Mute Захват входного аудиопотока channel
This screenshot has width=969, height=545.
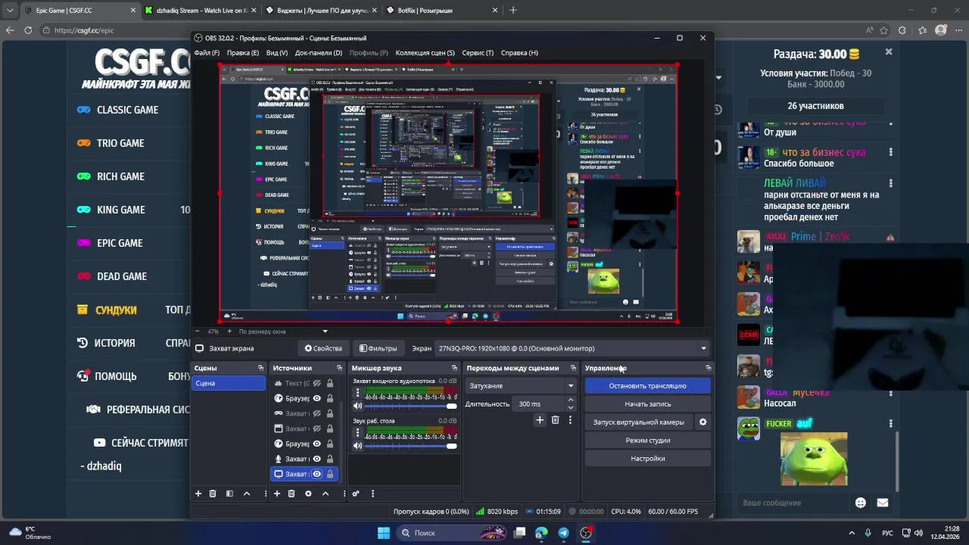tap(358, 406)
